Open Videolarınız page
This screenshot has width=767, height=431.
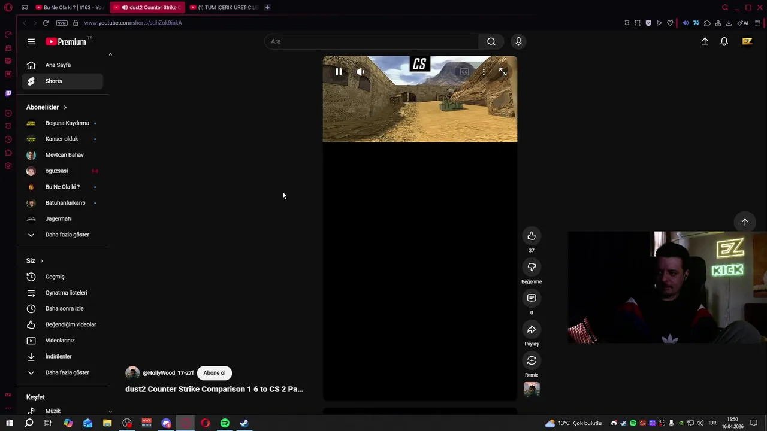click(62, 341)
